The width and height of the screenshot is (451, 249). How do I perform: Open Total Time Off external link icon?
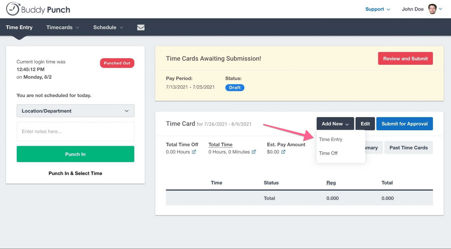coord(194,152)
